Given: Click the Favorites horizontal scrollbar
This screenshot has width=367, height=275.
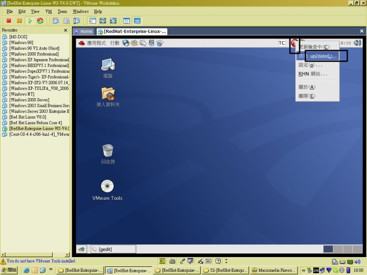Looking at the screenshot, I should click(x=35, y=255).
